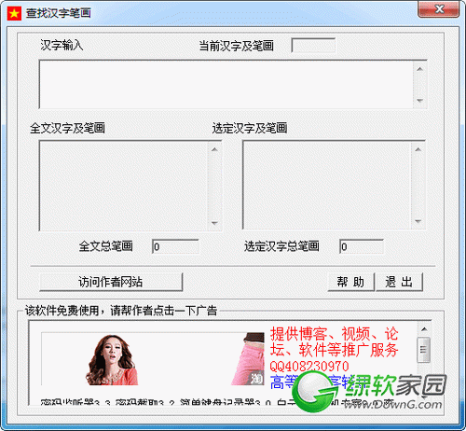Click the red 提供博客、视频 promotion text
This screenshot has width=466, height=431.
pos(335,342)
